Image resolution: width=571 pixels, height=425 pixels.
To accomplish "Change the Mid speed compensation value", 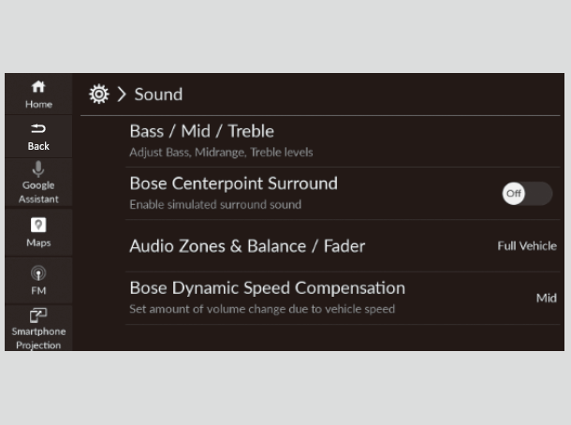I will 546,299.
